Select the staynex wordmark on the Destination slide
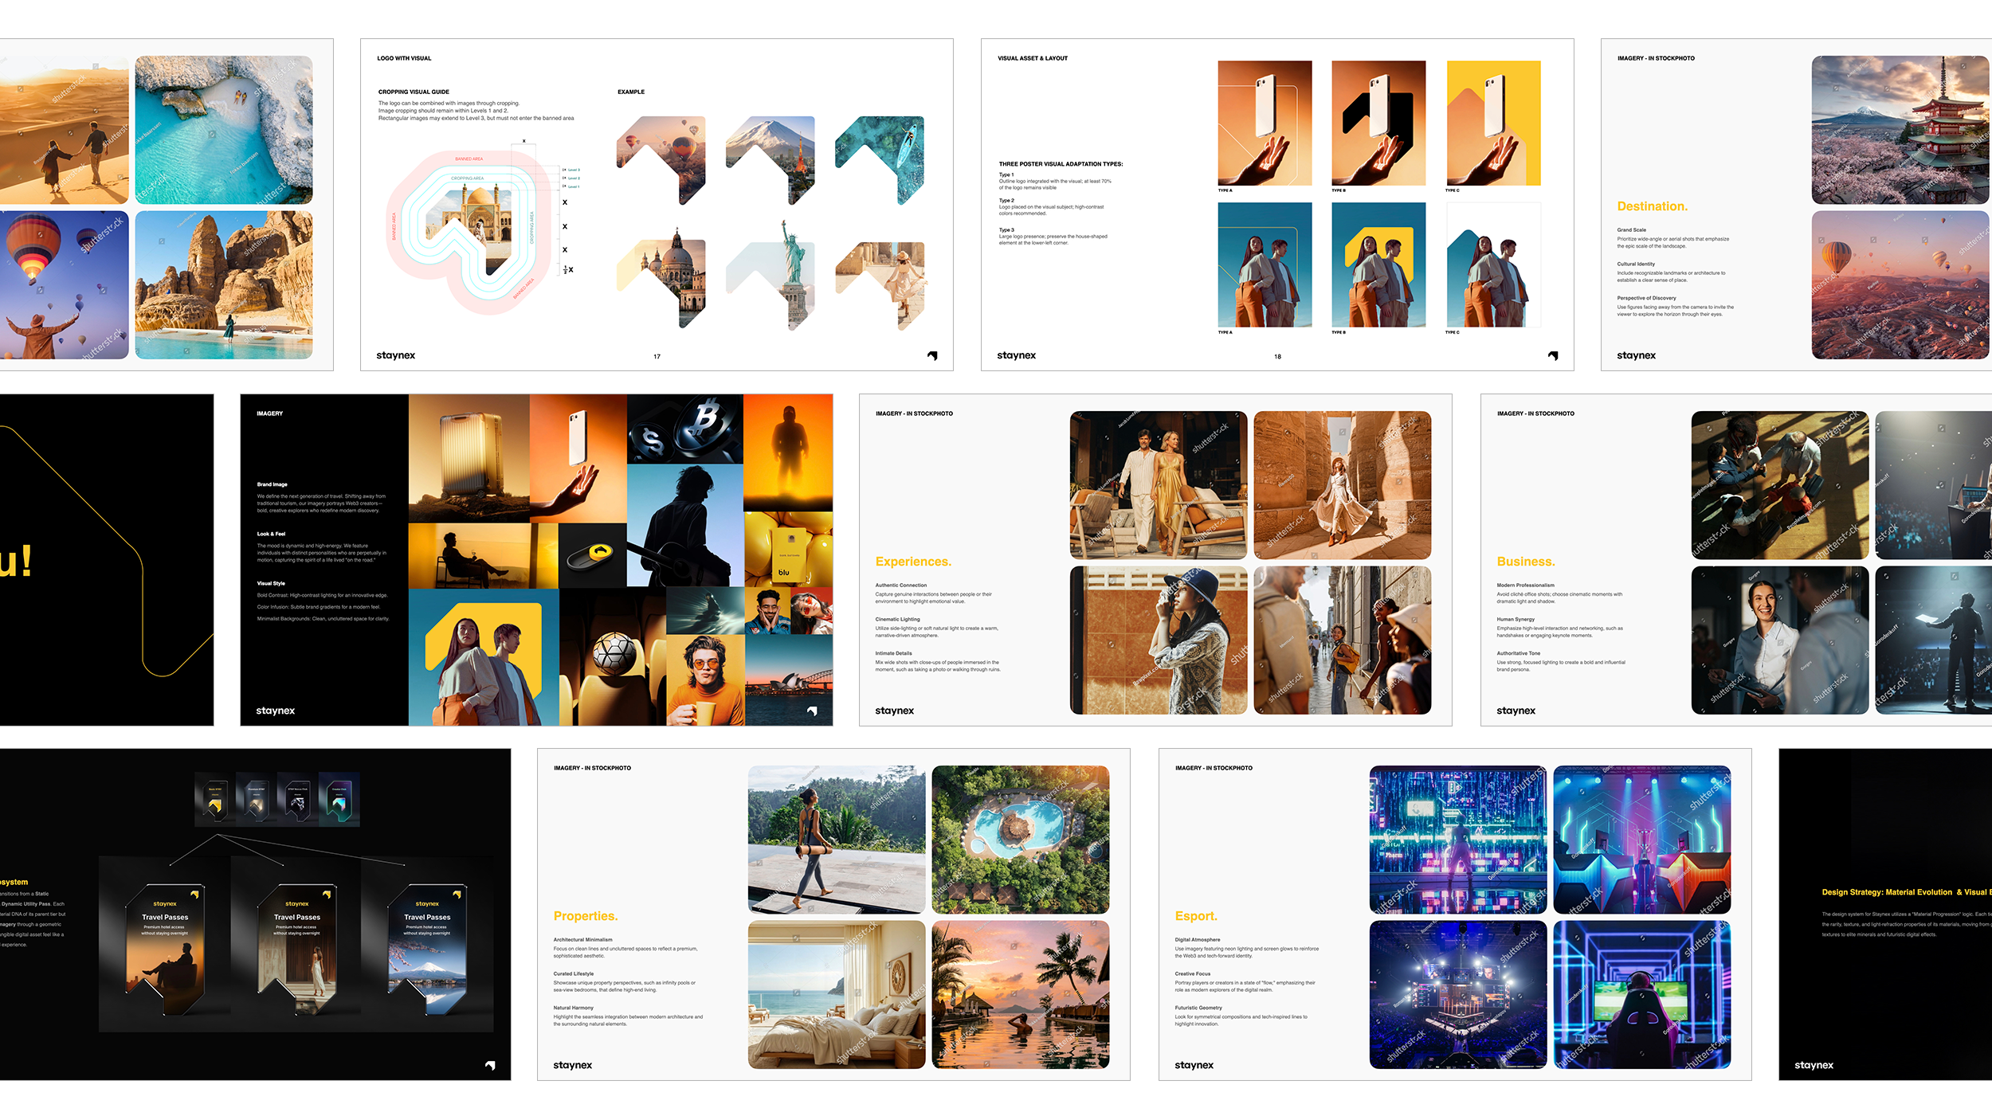Image resolution: width=1992 pixels, height=1120 pixels. click(x=1637, y=355)
